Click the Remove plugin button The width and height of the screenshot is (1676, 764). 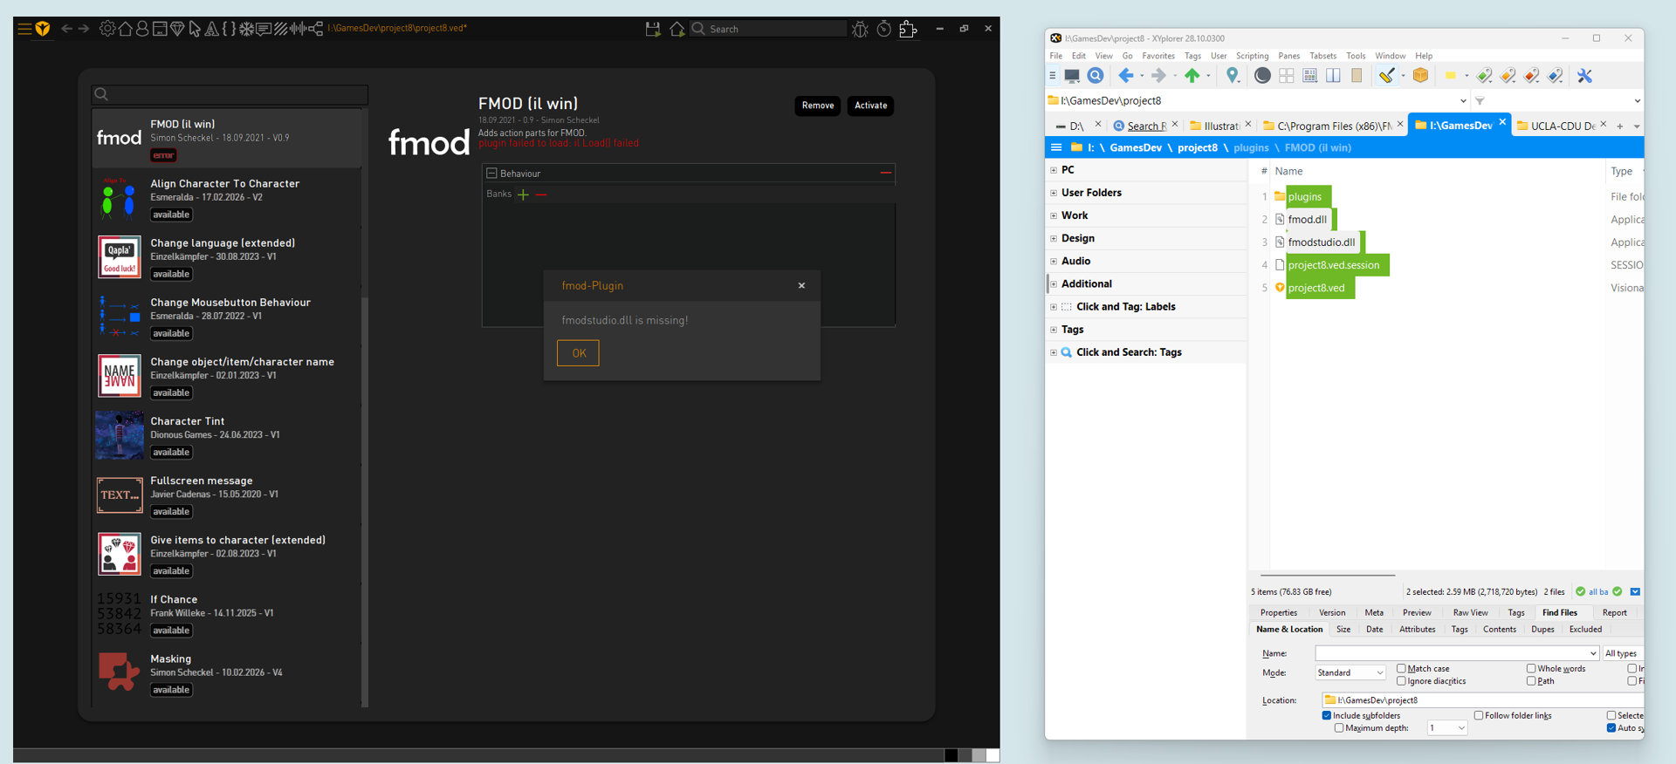tap(818, 106)
